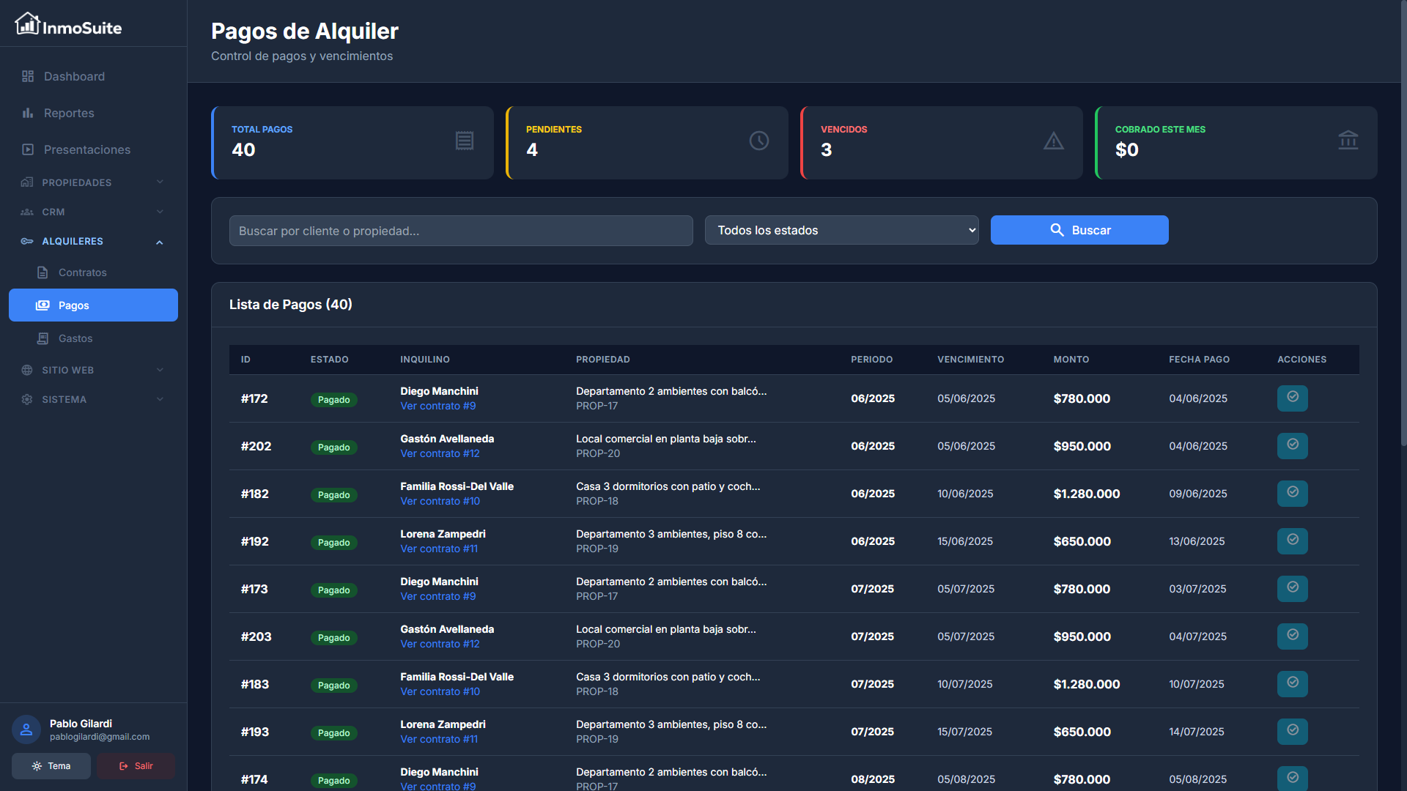Click the Presentaciones icon in sidebar

point(28,149)
